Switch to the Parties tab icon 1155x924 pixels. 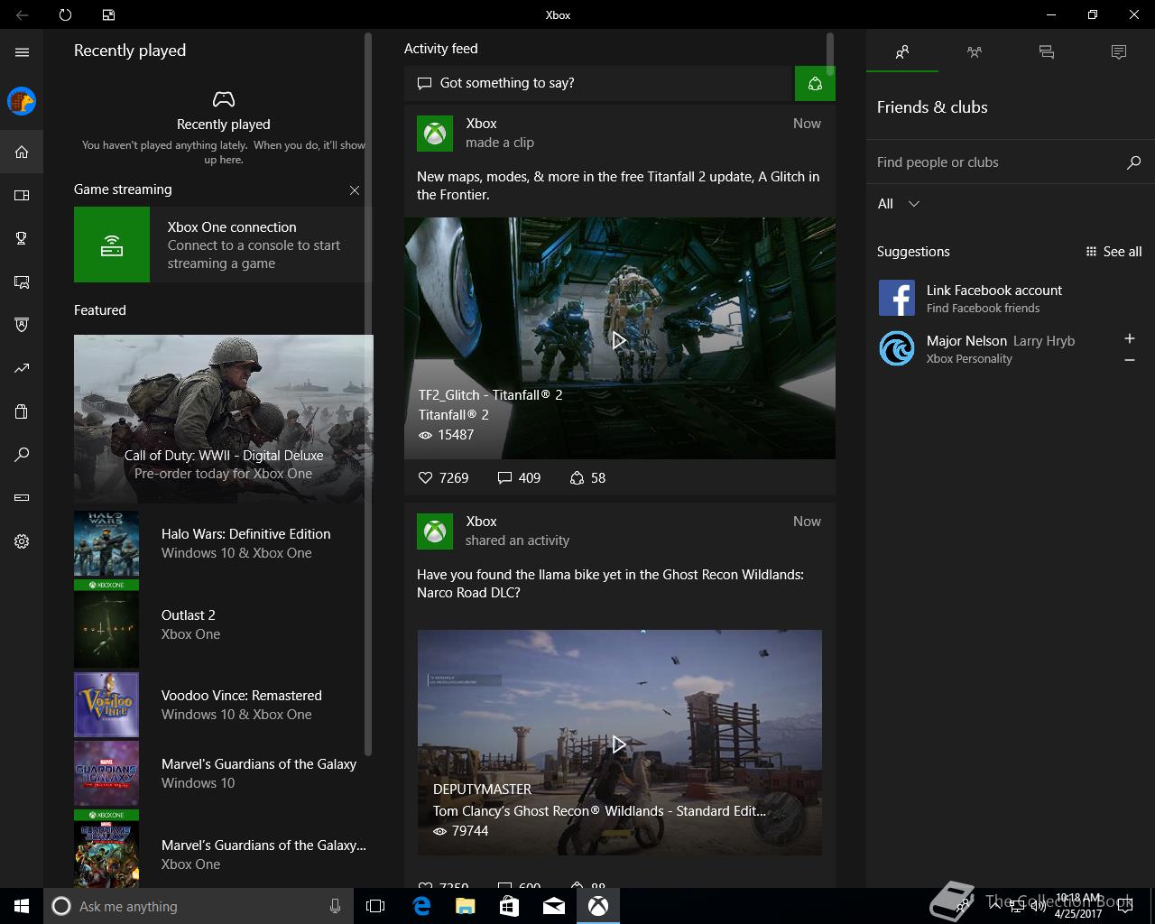(x=975, y=52)
